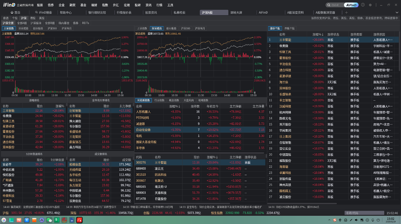Image resolution: width=401 pixels, height=224 pixels.
Task: Open settings gear in the title bar
Action: (370, 5)
